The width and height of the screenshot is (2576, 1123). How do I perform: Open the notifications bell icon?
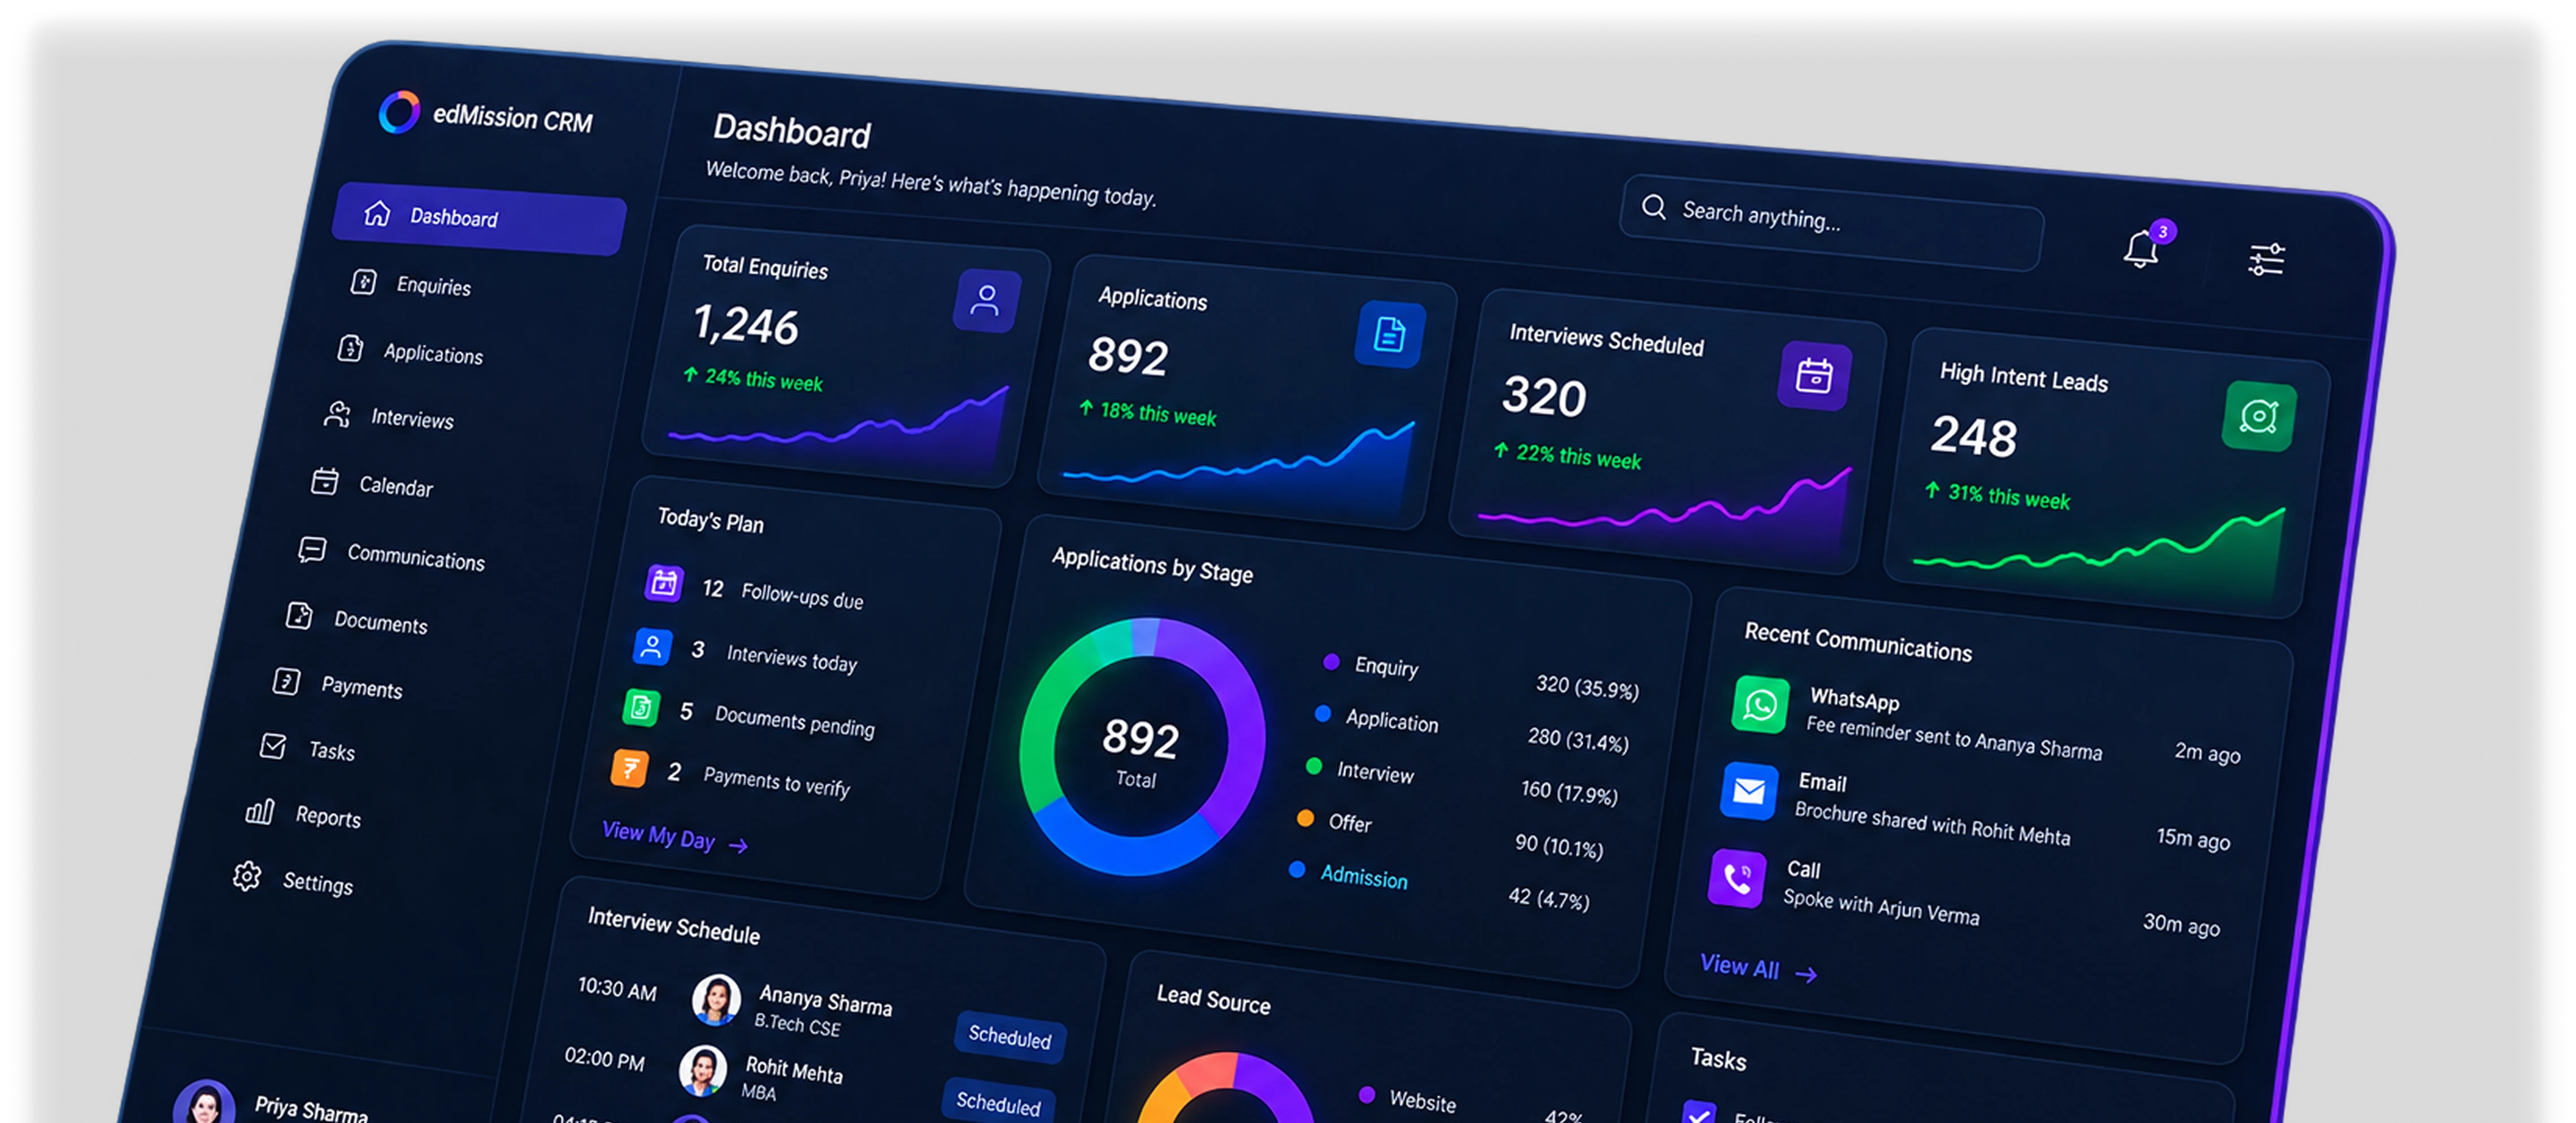(2140, 248)
